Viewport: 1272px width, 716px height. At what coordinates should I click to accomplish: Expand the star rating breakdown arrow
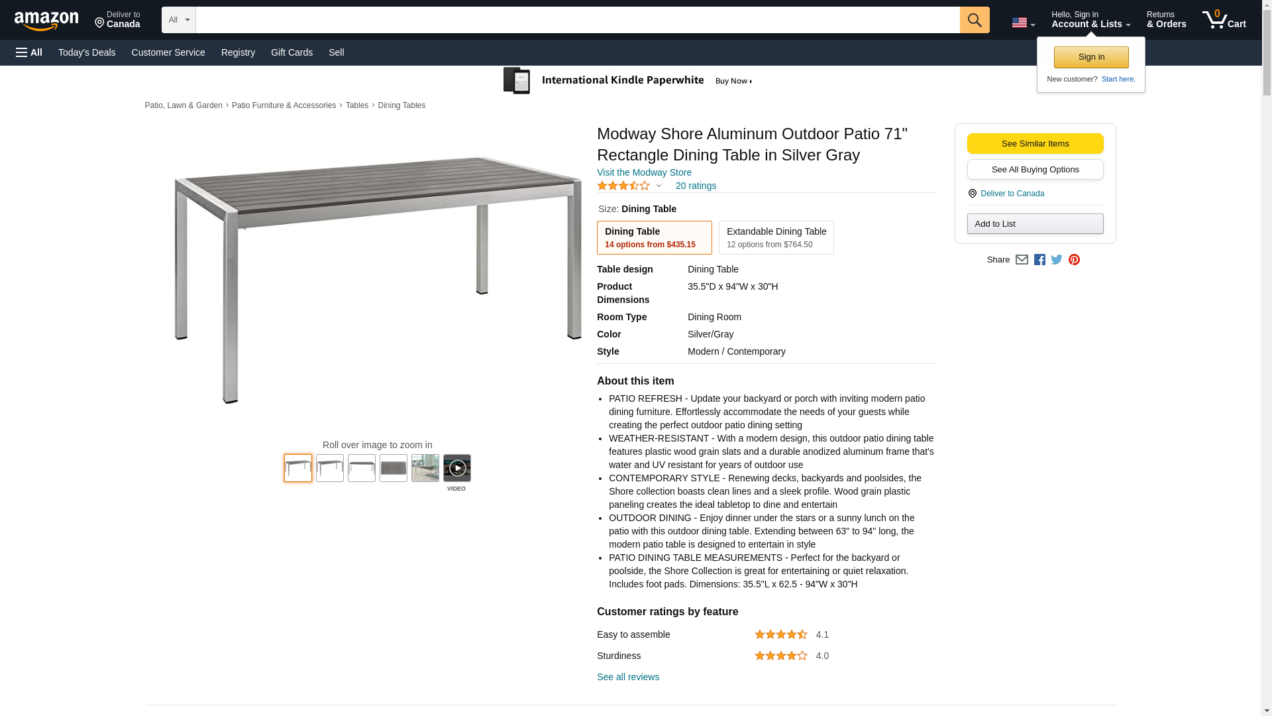(x=659, y=186)
